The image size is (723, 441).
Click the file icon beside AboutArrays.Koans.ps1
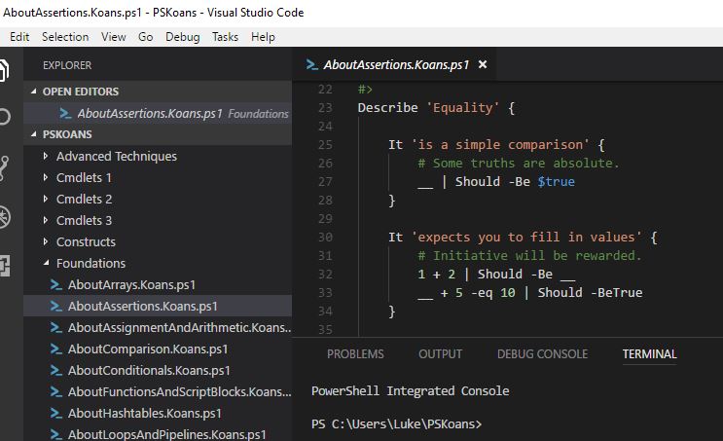pos(56,285)
